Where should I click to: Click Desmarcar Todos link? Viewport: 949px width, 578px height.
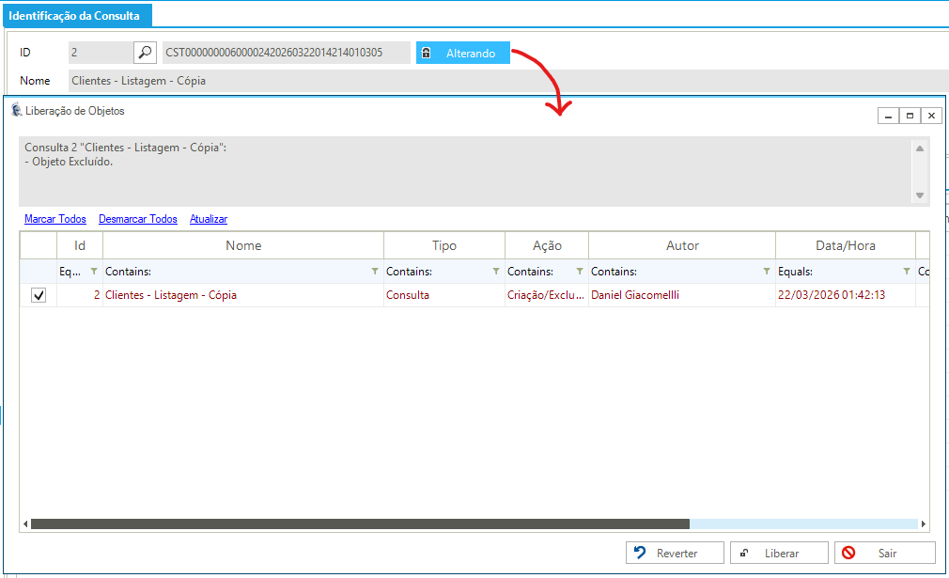click(x=137, y=219)
